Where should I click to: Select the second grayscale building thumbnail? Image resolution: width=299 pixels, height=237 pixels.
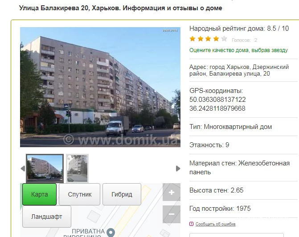77,169
